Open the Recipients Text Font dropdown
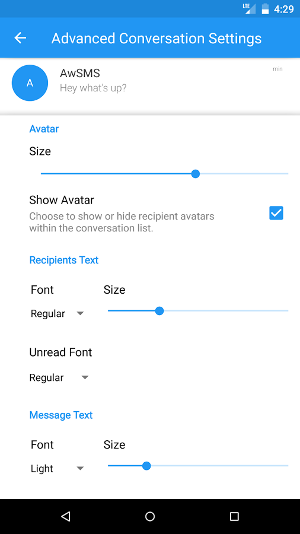 point(57,313)
